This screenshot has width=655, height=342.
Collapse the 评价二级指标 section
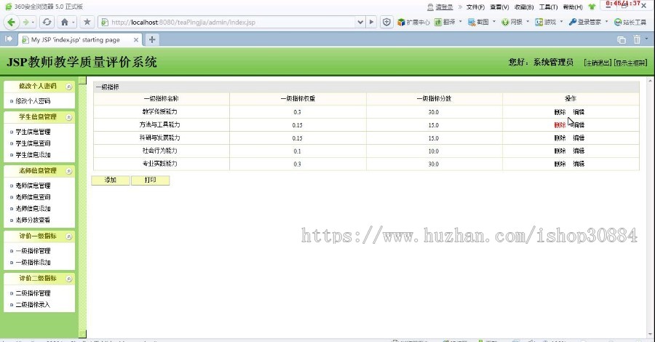click(x=69, y=279)
